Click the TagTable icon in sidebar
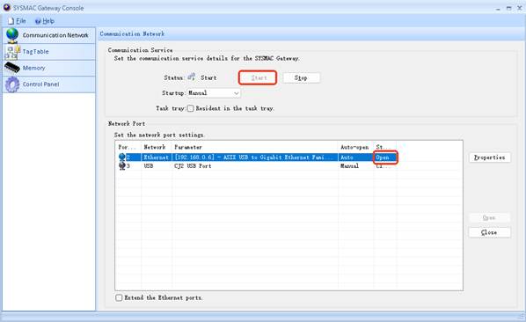The image size is (526, 322). pyautogui.click(x=12, y=52)
